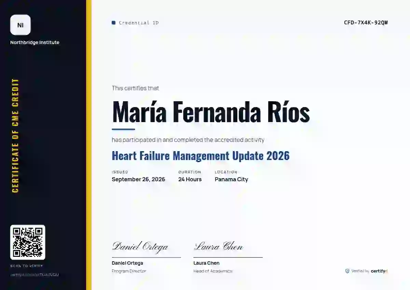Click the shield icon beside Verified by
Screen dimensions: 410x290
coord(347,271)
